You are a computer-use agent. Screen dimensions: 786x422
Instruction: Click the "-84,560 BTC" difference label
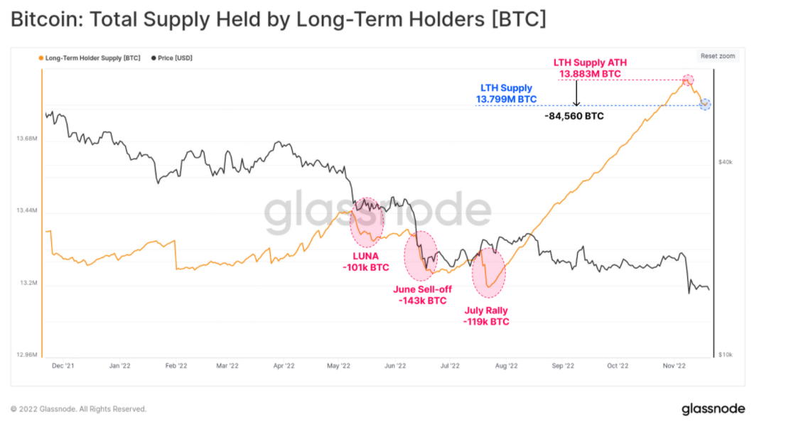(574, 115)
